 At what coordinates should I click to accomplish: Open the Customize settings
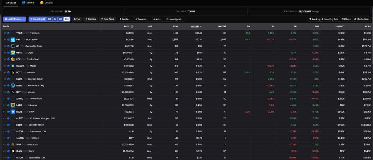(x=361, y=19)
